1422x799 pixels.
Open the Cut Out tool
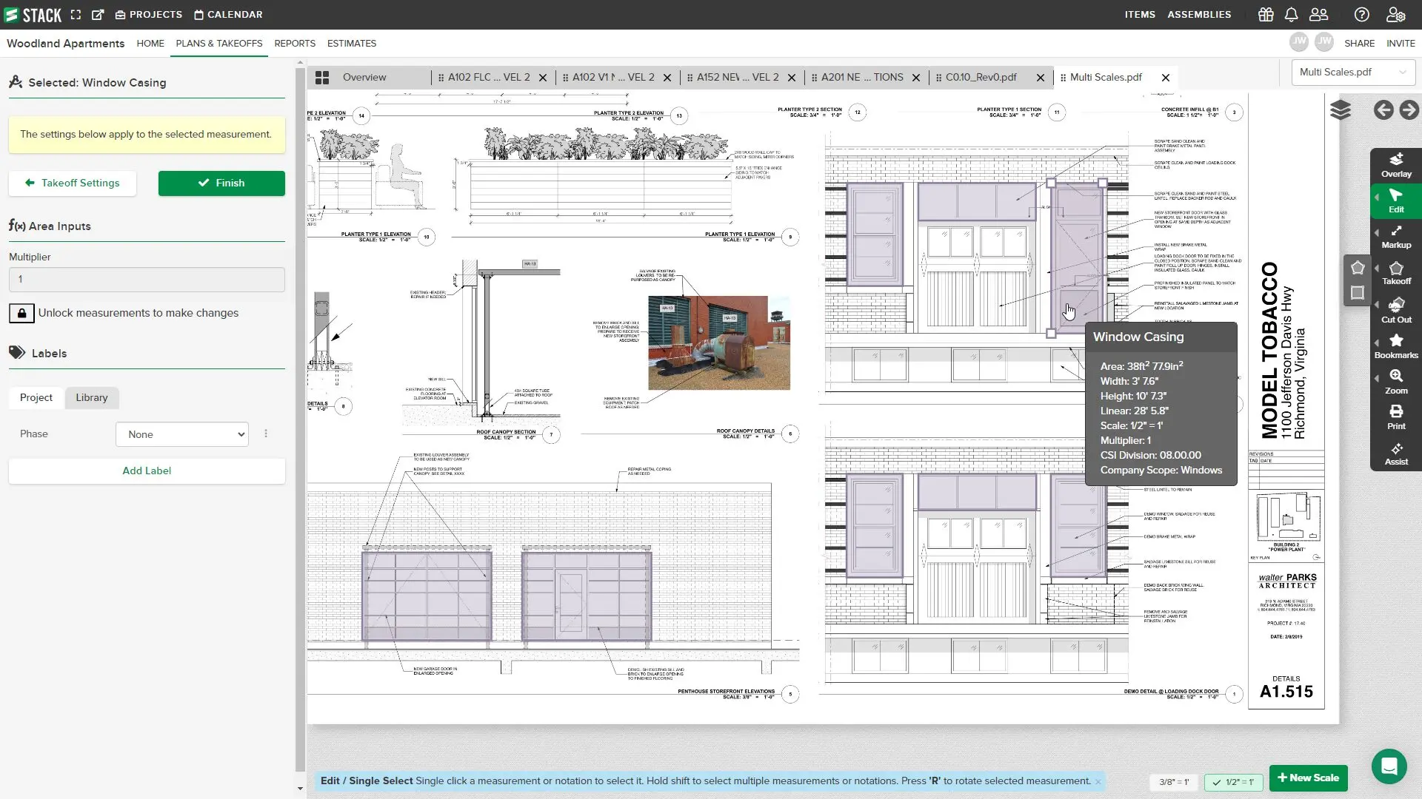click(x=1396, y=310)
